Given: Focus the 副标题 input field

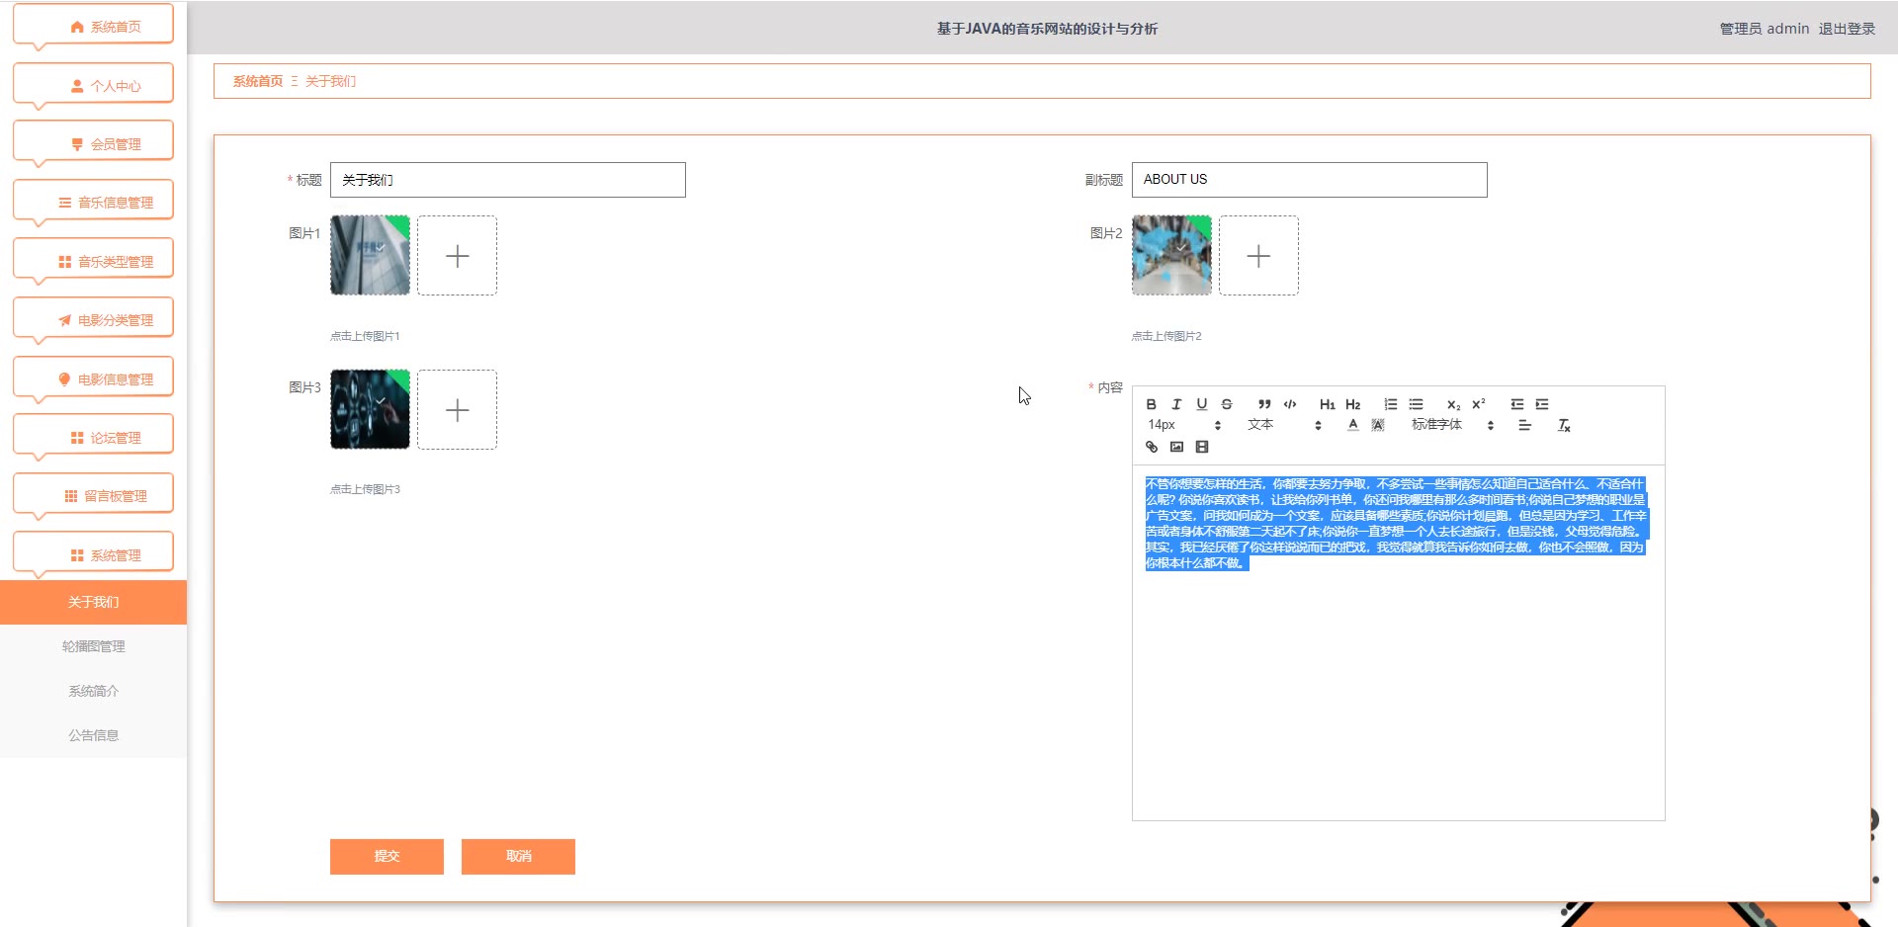Looking at the screenshot, I should pyautogui.click(x=1309, y=180).
